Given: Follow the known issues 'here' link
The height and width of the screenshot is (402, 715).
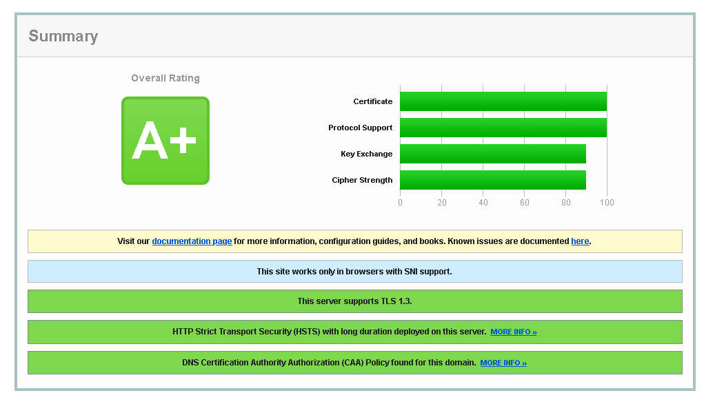Looking at the screenshot, I should coord(580,241).
